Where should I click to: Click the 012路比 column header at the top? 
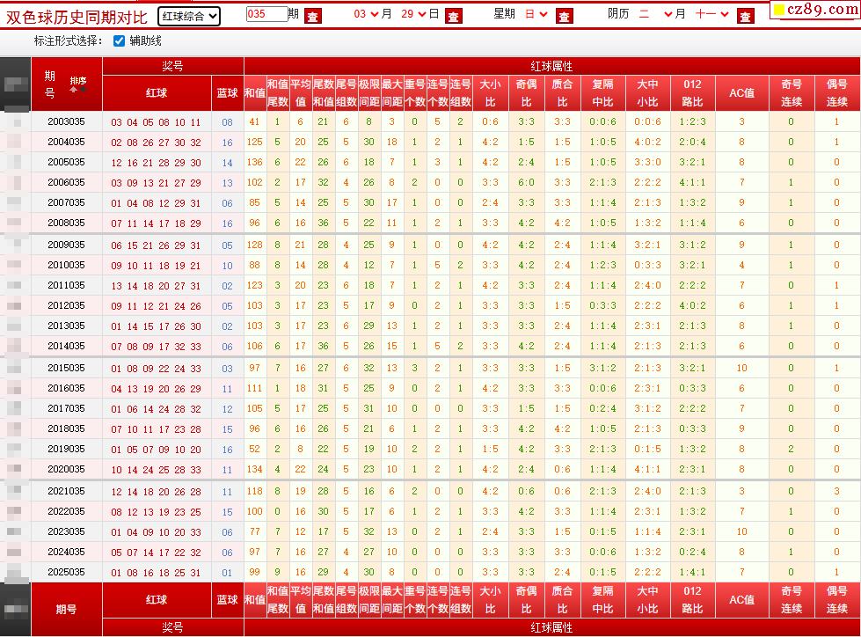click(x=692, y=93)
